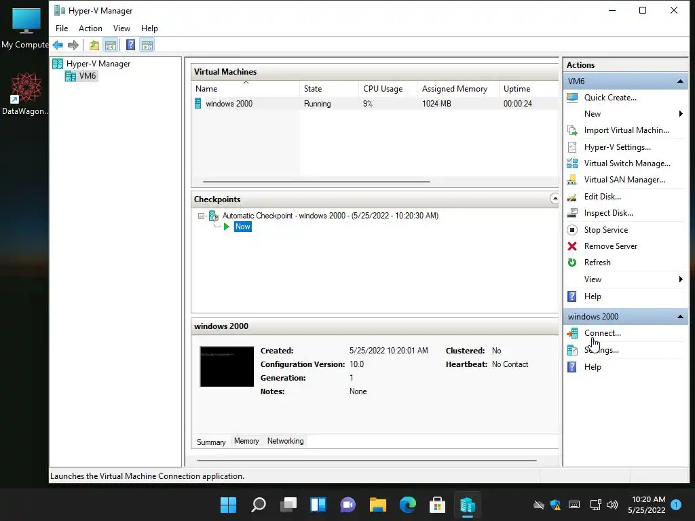Sort by the State column header
695x521 pixels.
(329, 89)
